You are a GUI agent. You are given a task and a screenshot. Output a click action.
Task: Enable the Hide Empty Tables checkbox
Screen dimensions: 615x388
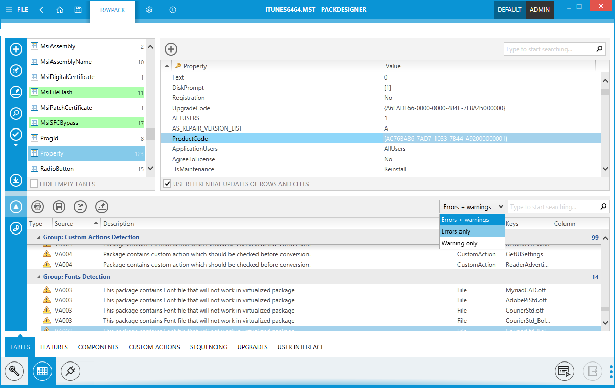click(34, 184)
